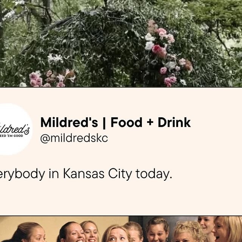Viewport: 242px width, 242px height.
Task: Click the white lilies on the left of the arch
Action: point(55,58)
